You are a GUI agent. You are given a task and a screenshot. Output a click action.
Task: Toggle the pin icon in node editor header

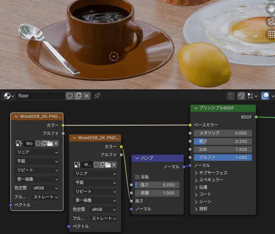coord(97,96)
